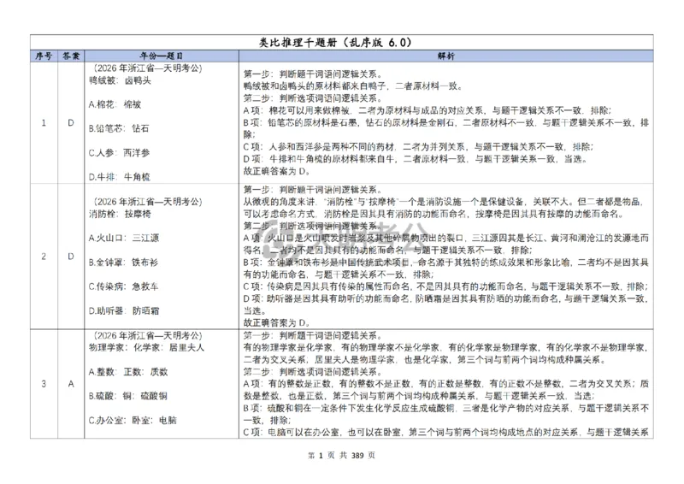Viewport: 684px width, 484px height.
Task: Select option B.铅笔芯：钻石
Action: (119, 128)
